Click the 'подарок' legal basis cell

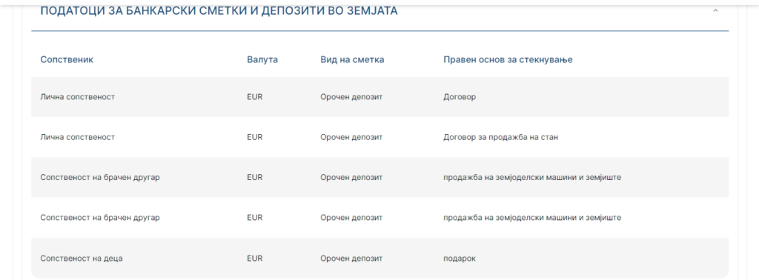(x=460, y=259)
